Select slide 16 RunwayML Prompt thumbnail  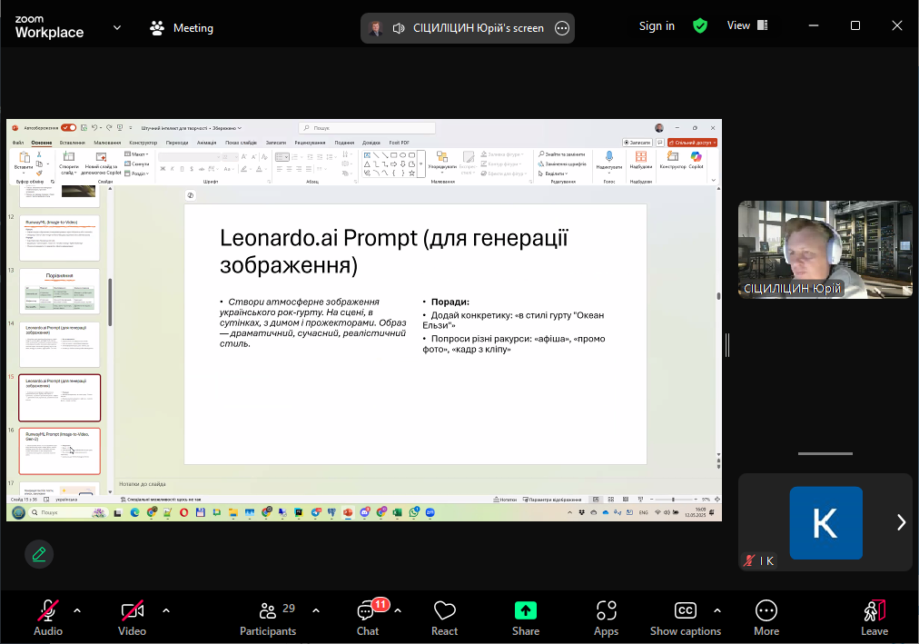[60, 451]
